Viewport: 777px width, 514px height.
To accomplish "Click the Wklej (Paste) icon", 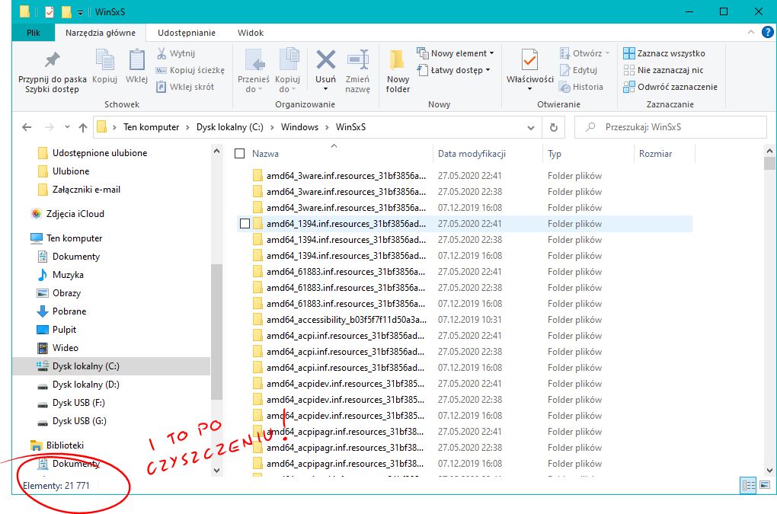I will [x=136, y=69].
